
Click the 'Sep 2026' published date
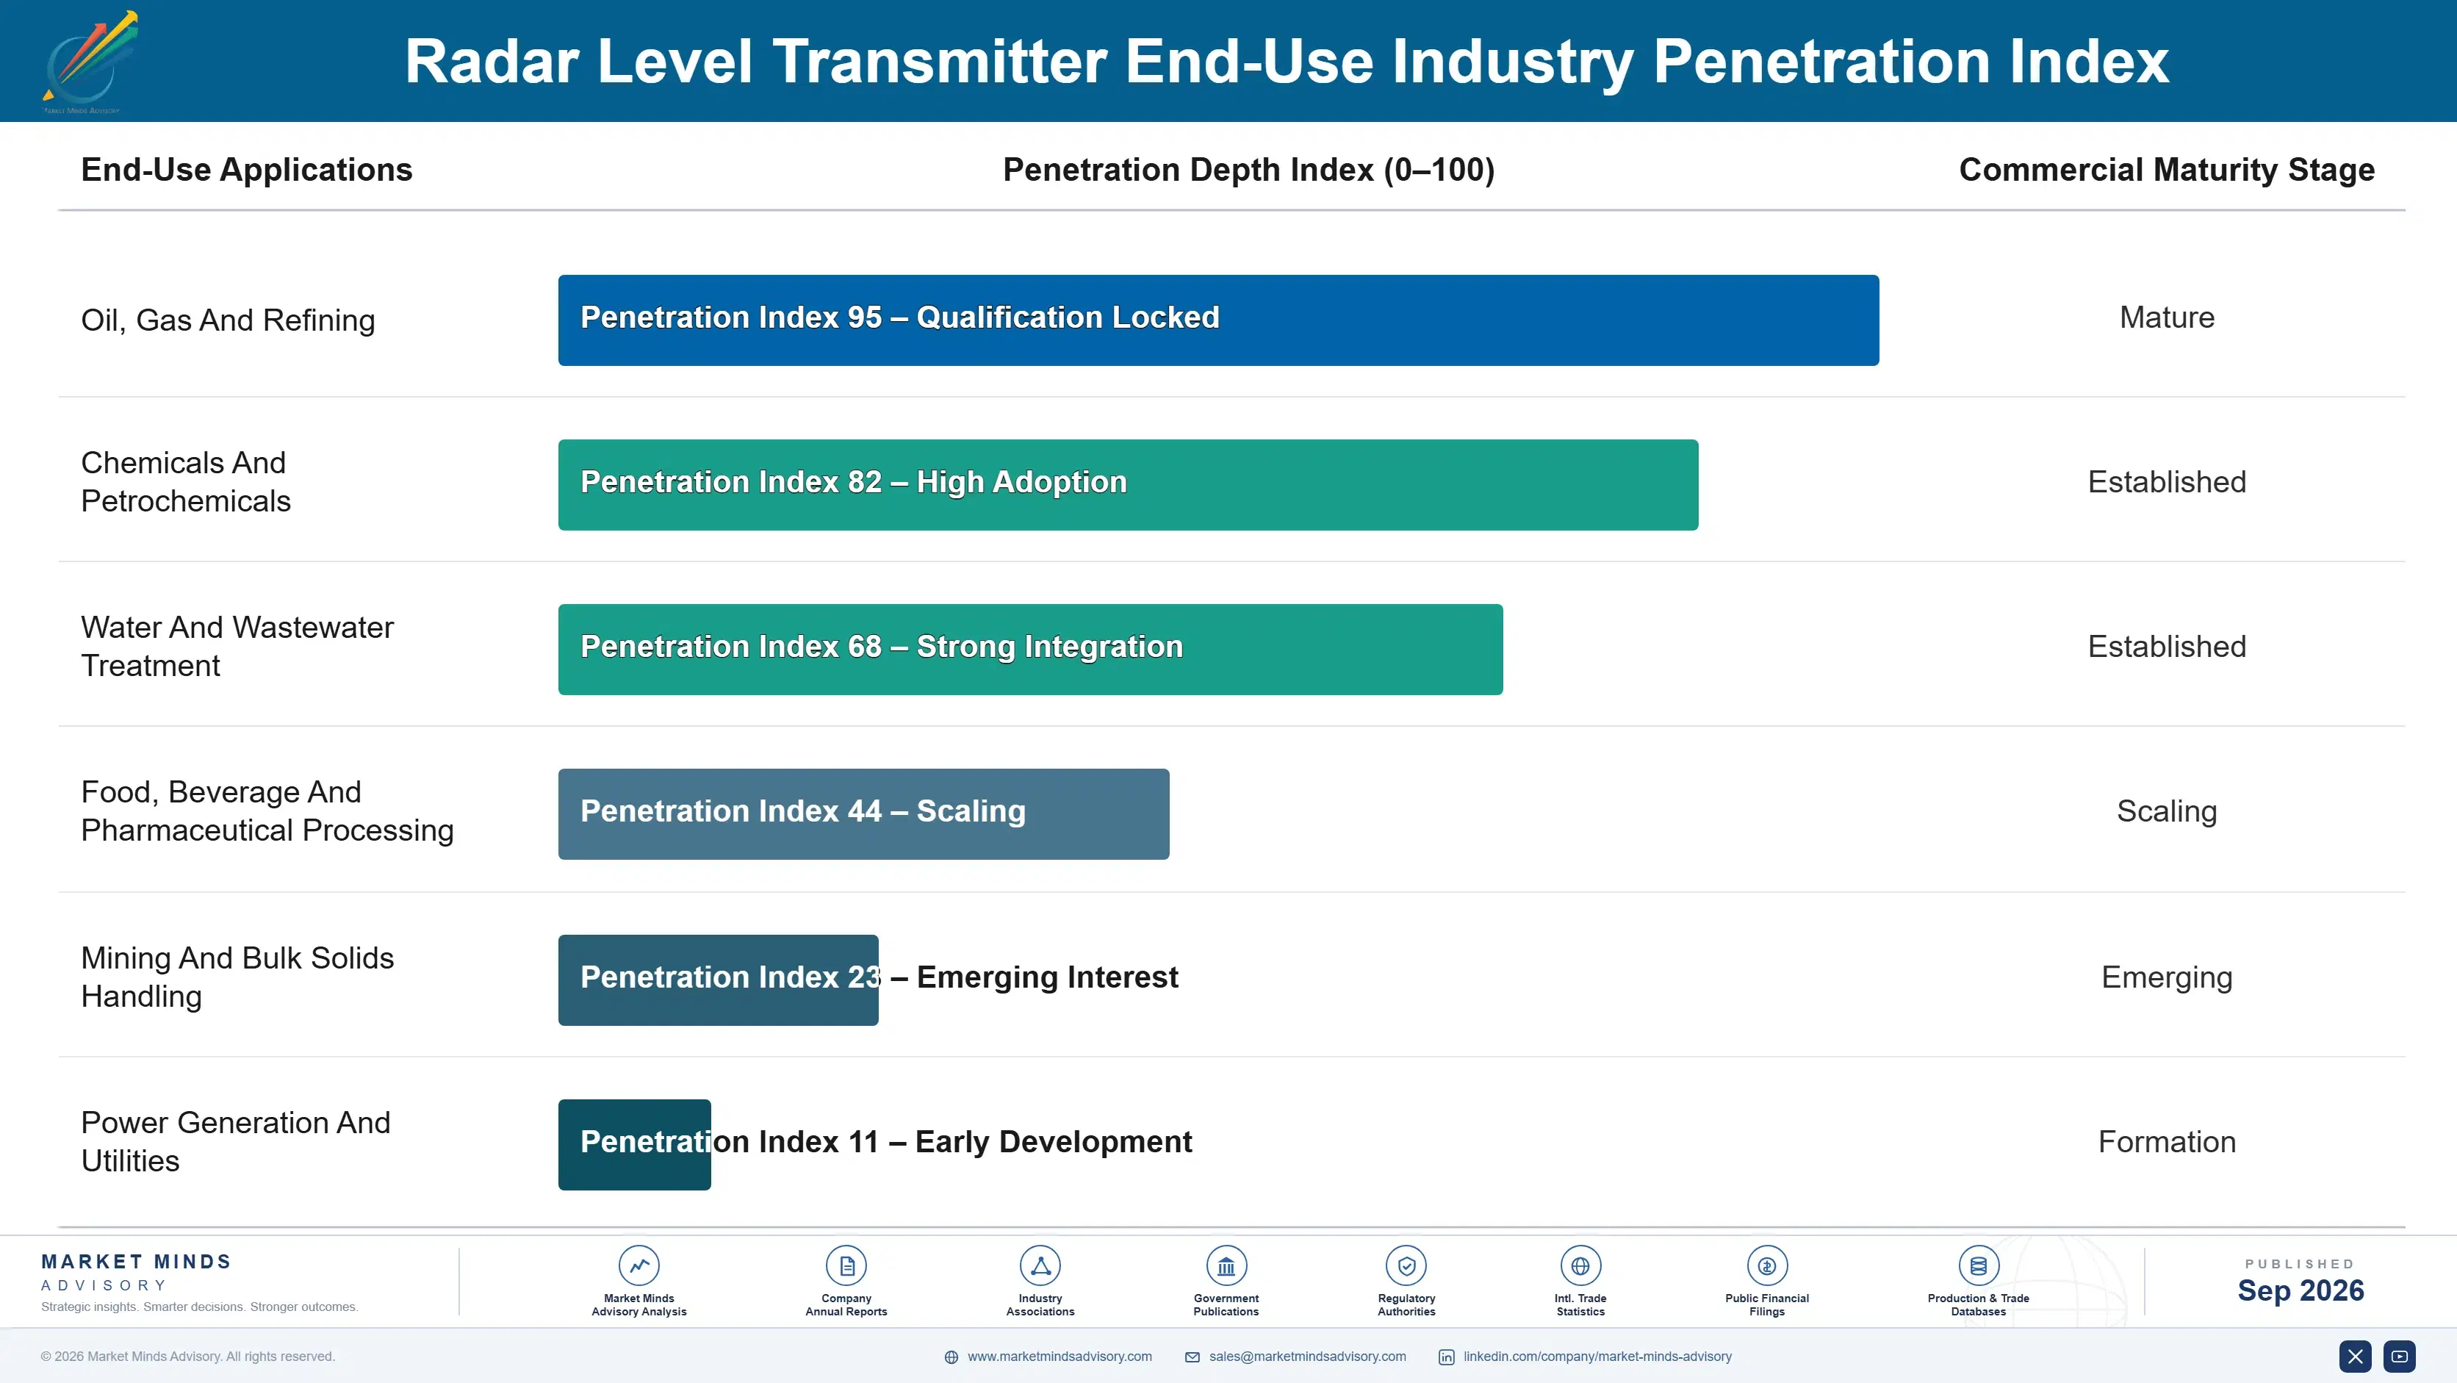pos(2300,1290)
